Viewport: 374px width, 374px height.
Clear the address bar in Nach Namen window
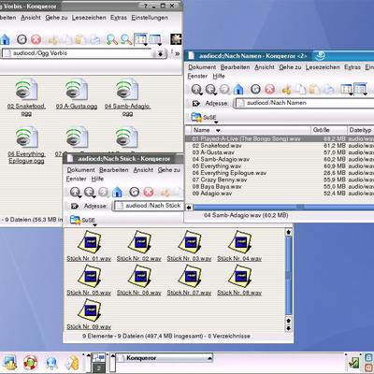pos(195,103)
